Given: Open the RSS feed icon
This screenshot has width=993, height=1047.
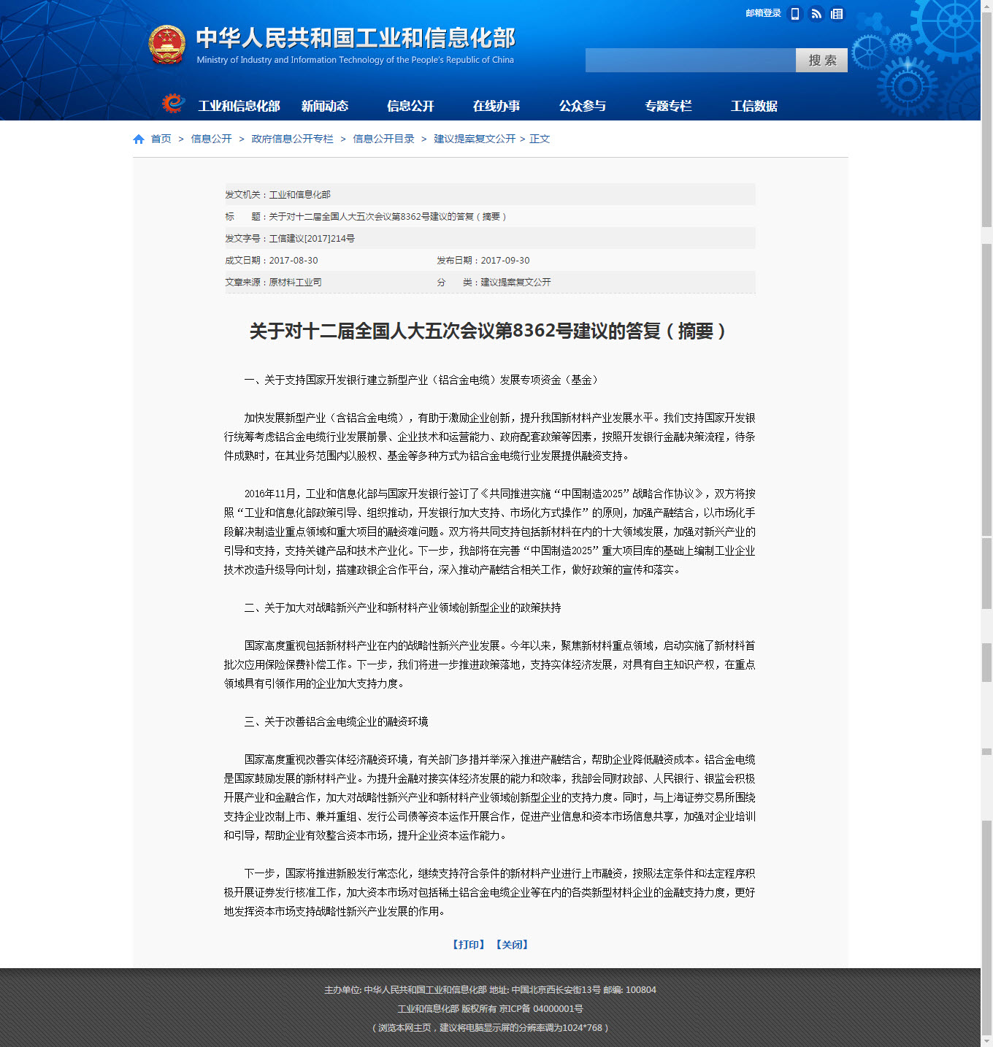Looking at the screenshot, I should click(x=816, y=14).
